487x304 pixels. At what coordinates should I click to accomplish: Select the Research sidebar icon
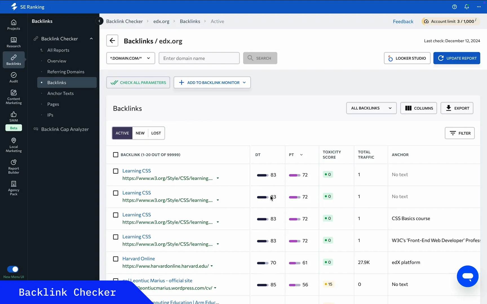tap(13, 42)
